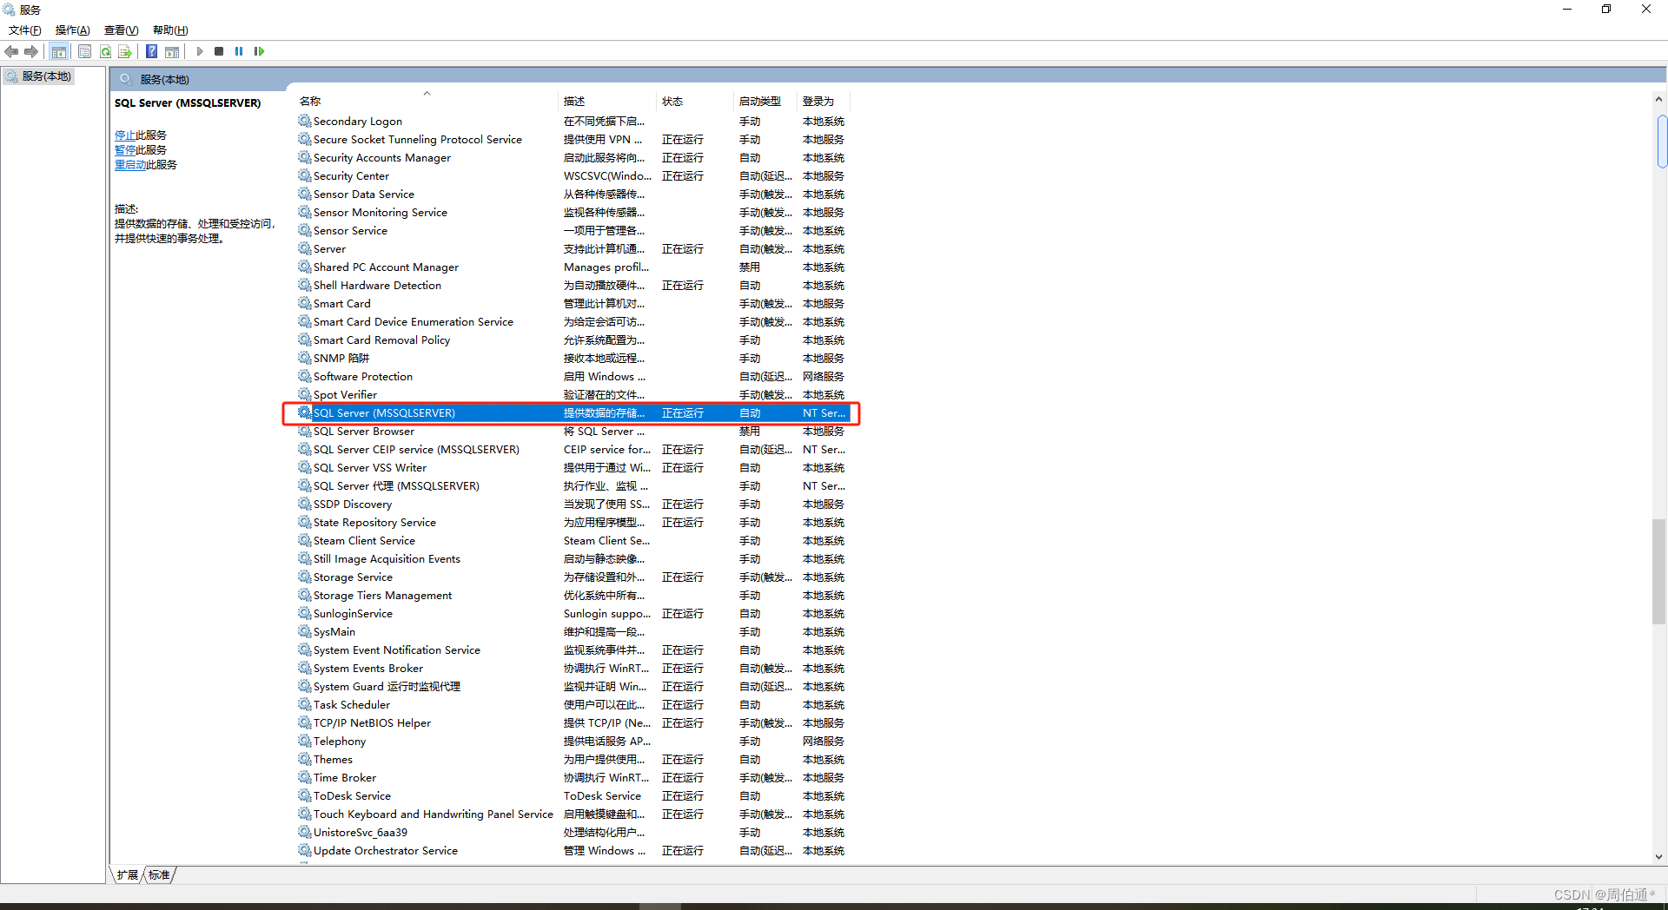Click gear icon of SSDP Discovery

coord(305,504)
